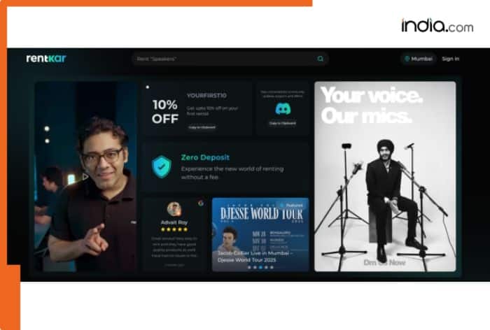490x330 pixels.
Task: Open the Djesse World Tour banner
Action: click(260, 234)
